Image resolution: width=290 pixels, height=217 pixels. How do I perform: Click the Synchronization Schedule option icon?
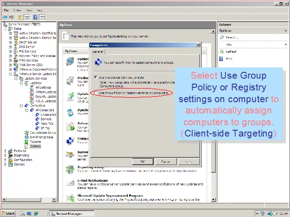[70, 113]
